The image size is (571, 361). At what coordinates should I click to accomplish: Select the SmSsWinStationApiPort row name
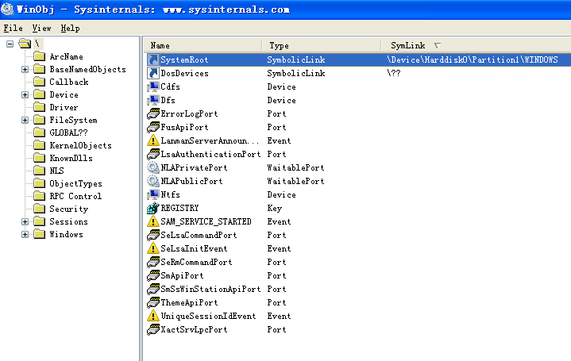210,289
